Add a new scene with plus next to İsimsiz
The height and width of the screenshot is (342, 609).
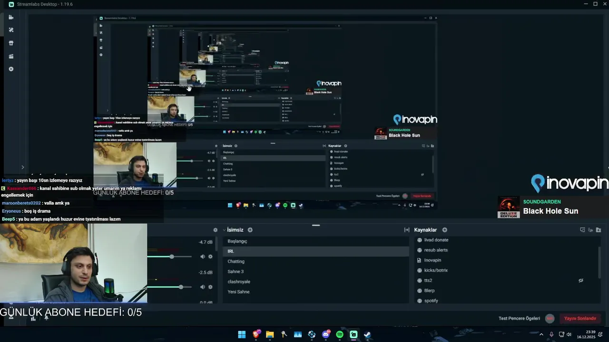coord(250,230)
